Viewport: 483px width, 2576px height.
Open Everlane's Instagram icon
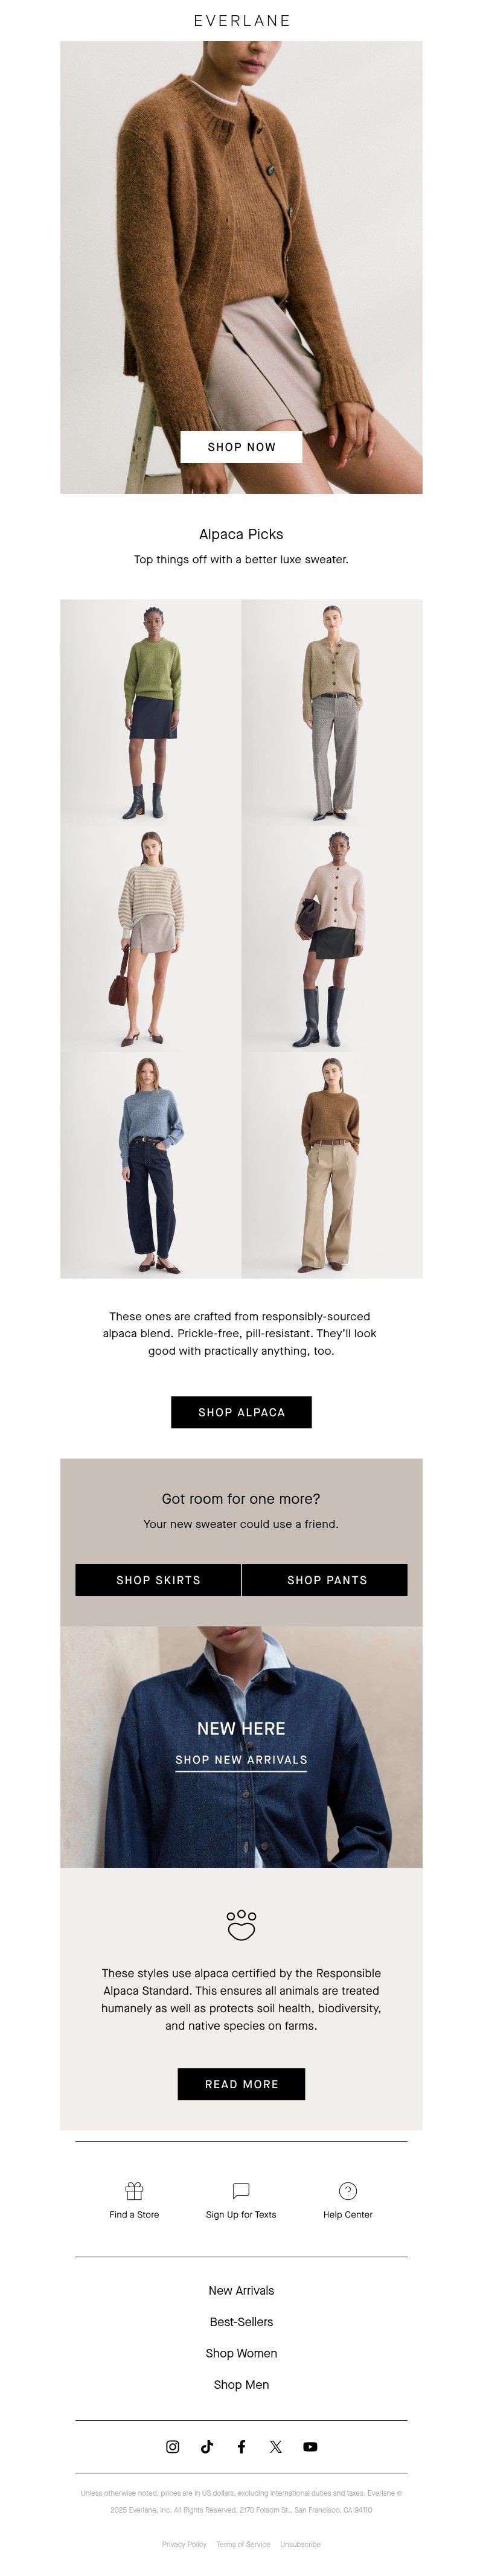tap(172, 2447)
